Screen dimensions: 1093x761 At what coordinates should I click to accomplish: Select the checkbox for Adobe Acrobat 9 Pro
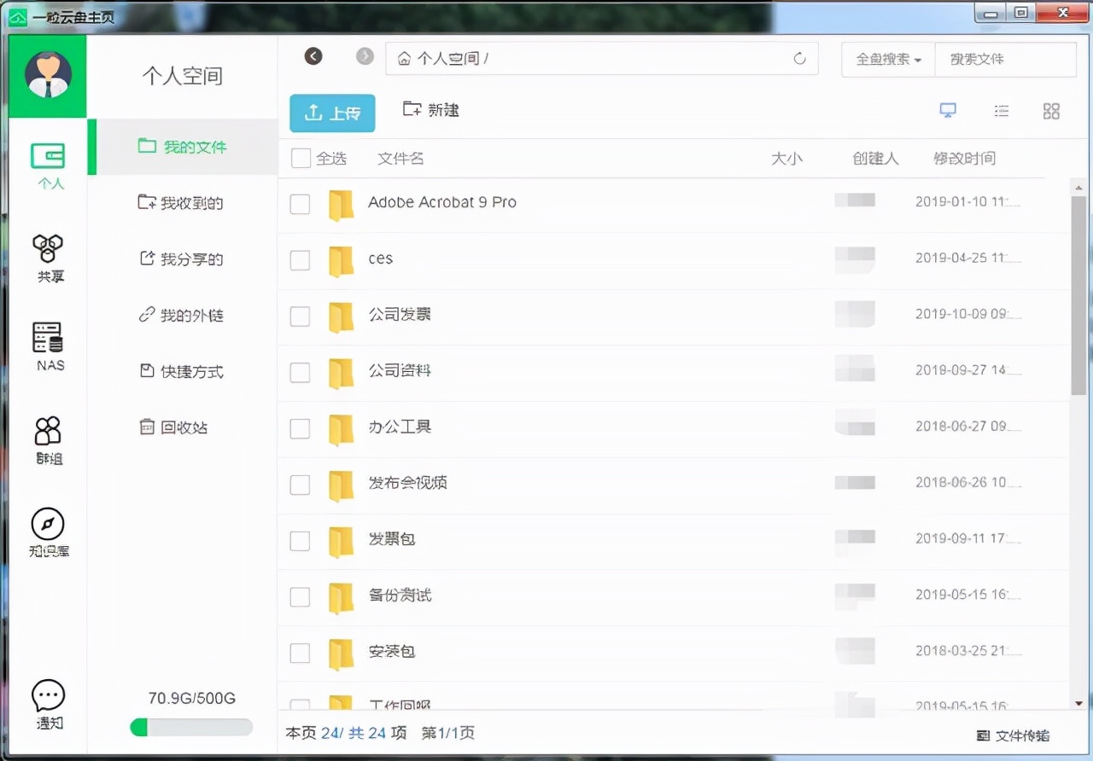click(300, 204)
